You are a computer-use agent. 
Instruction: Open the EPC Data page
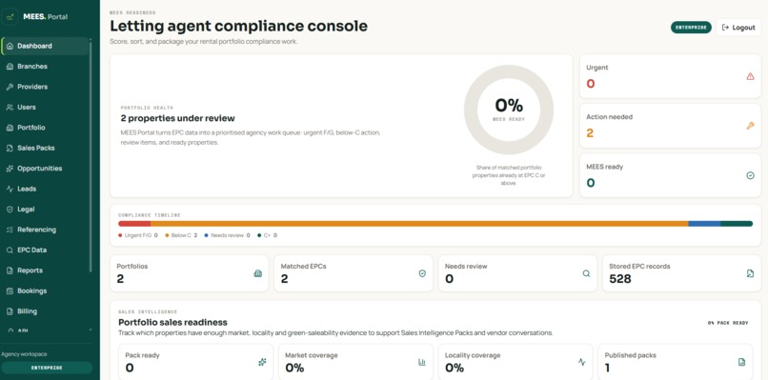pyautogui.click(x=45, y=250)
